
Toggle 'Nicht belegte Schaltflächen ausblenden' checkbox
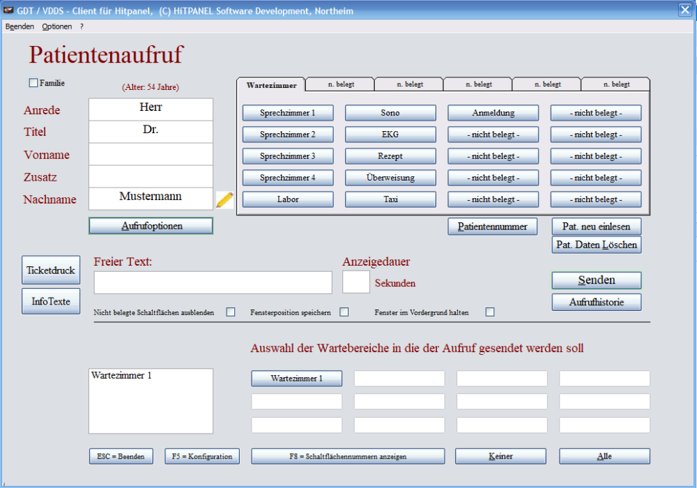point(231,312)
